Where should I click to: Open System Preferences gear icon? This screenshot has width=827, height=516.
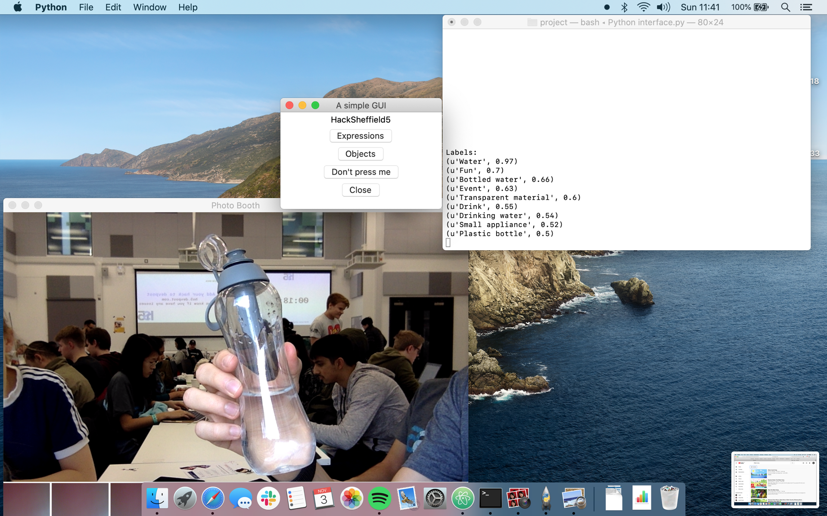click(434, 498)
